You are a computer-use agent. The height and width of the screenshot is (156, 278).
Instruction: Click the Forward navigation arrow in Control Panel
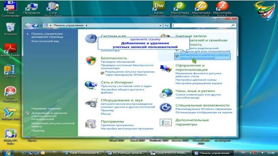click(35, 26)
